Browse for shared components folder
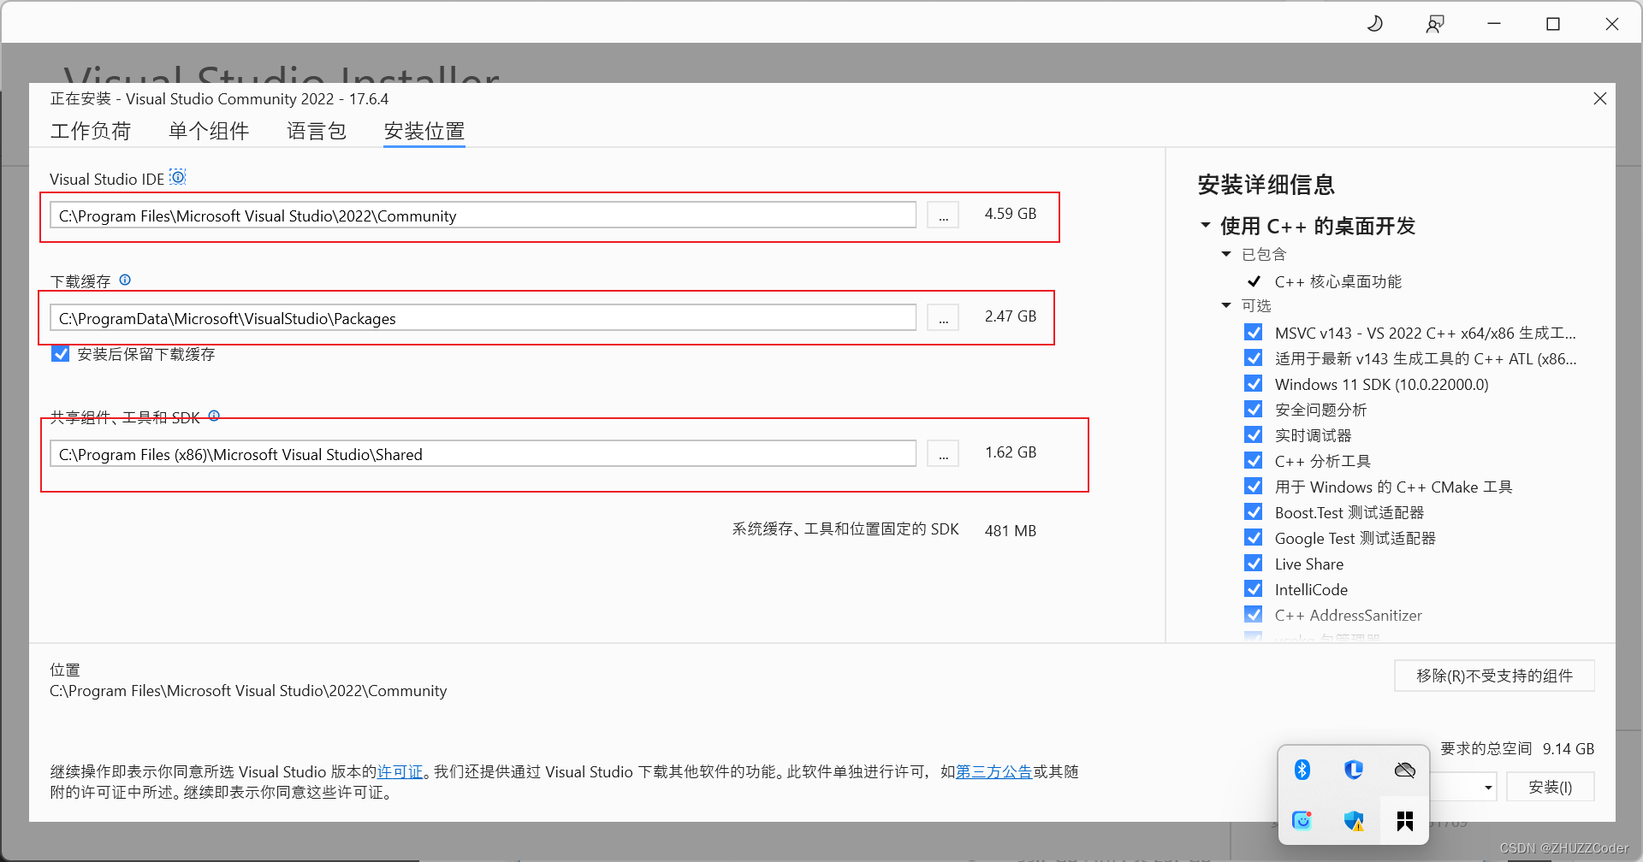The height and width of the screenshot is (862, 1643). pyautogui.click(x=943, y=453)
